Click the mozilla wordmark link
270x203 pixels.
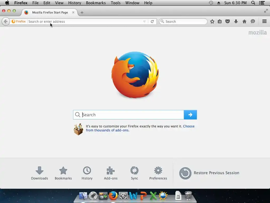coord(257,33)
